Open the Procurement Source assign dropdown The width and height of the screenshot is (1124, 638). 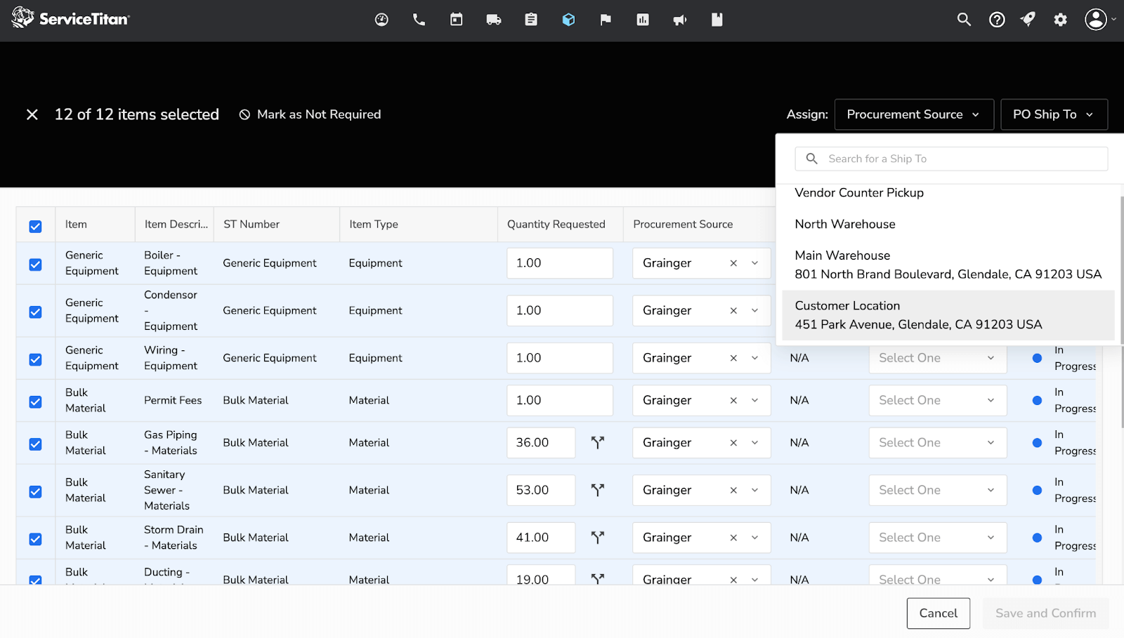pyautogui.click(x=913, y=114)
